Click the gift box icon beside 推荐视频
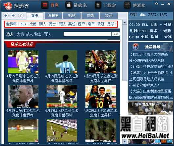 coord(136,47)
